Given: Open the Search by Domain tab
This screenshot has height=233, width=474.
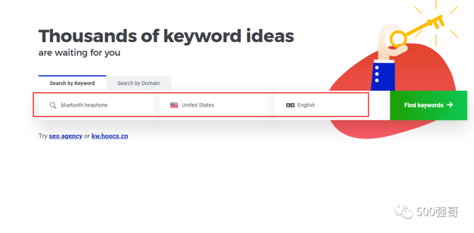Looking at the screenshot, I should pos(138,83).
